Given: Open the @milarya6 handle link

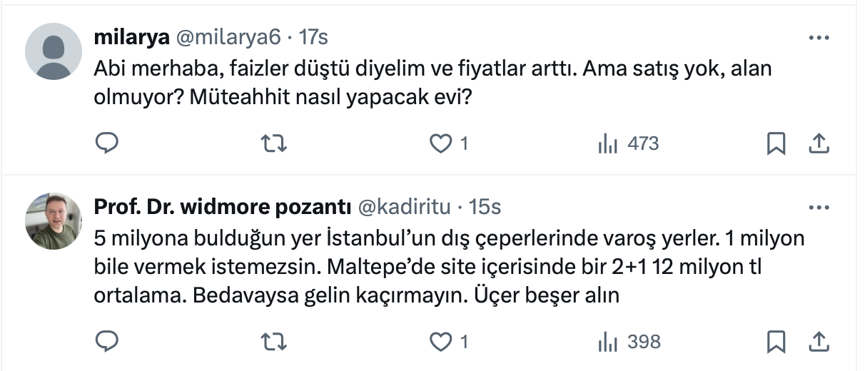Looking at the screenshot, I should click(230, 37).
